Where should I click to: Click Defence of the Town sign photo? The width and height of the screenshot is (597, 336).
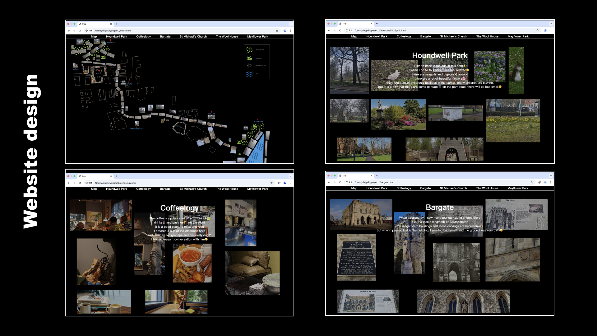pos(368,301)
